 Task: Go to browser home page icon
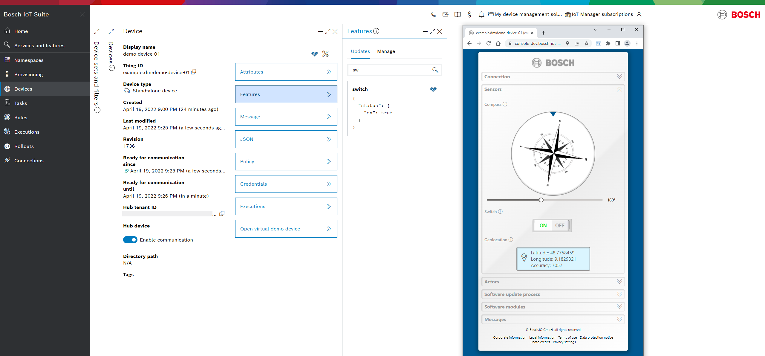tap(498, 43)
